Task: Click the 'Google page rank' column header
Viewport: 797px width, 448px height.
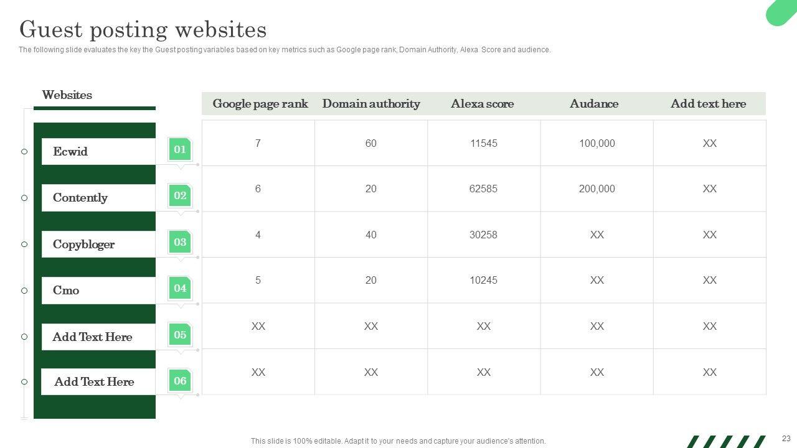Action: click(x=260, y=104)
